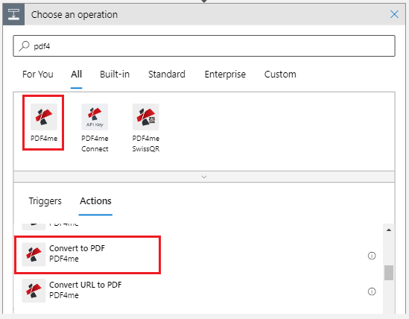This screenshot has height=319, width=409.
Task: Switch to the Standard tab
Action: coord(167,75)
